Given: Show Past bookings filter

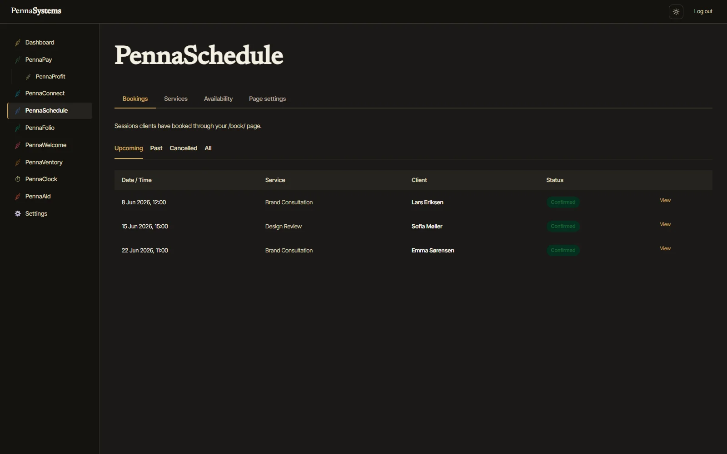Looking at the screenshot, I should 156,148.
